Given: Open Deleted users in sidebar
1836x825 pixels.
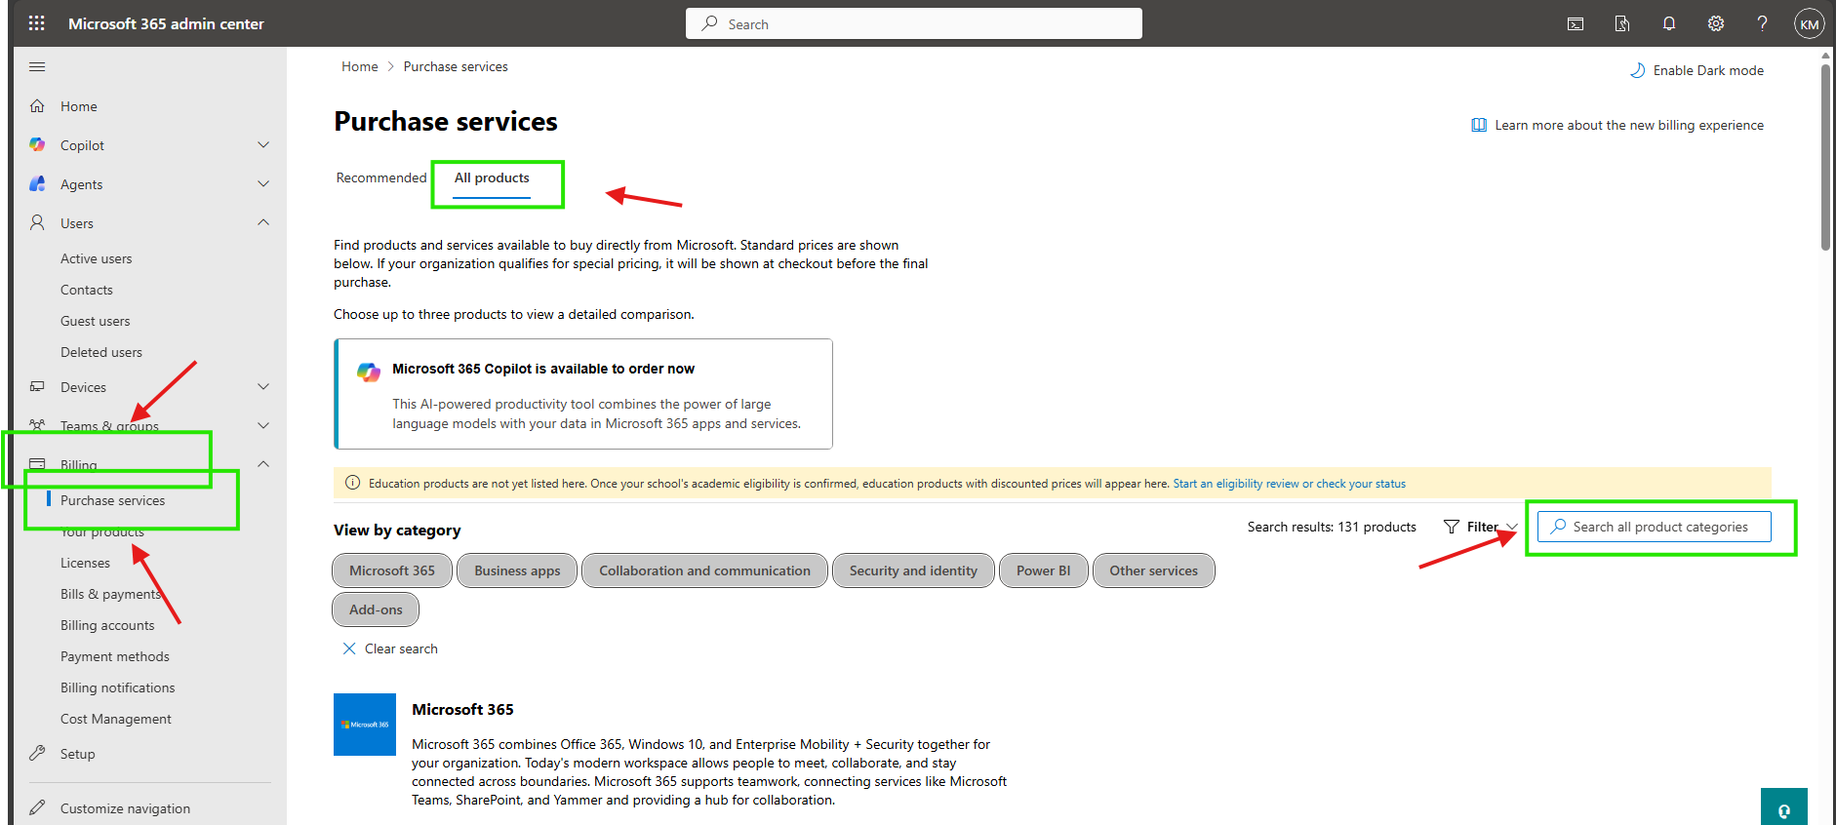Looking at the screenshot, I should coord(101,352).
